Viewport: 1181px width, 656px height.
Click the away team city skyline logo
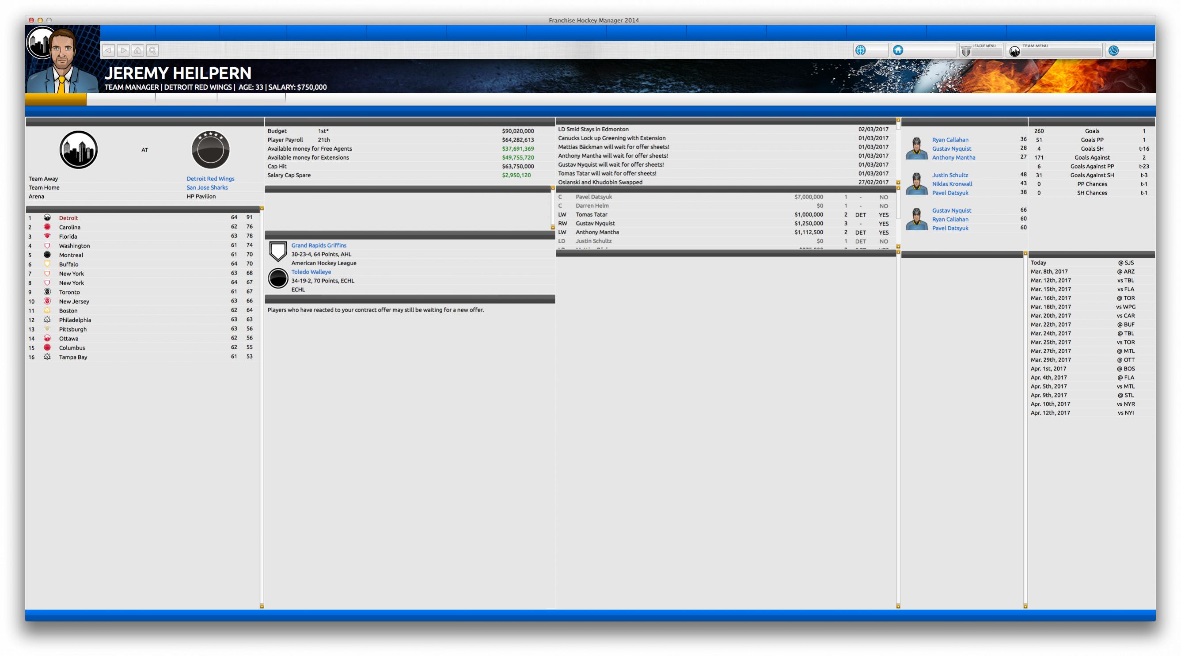tap(78, 150)
